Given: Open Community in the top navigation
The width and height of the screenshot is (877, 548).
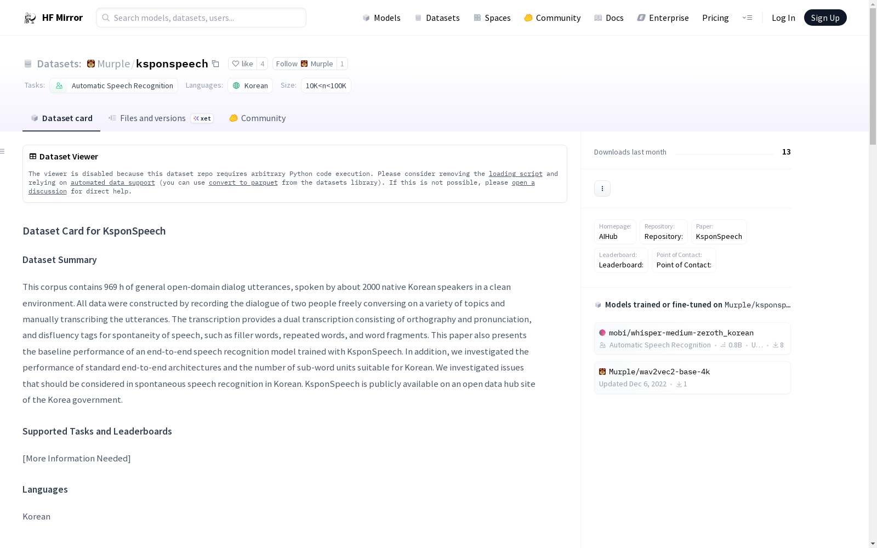Looking at the screenshot, I should [x=552, y=18].
